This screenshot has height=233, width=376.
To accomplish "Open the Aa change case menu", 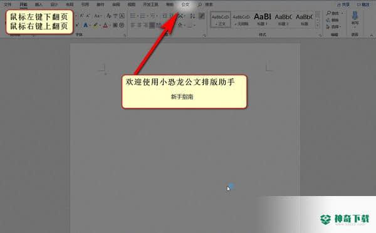I will pos(98,16).
